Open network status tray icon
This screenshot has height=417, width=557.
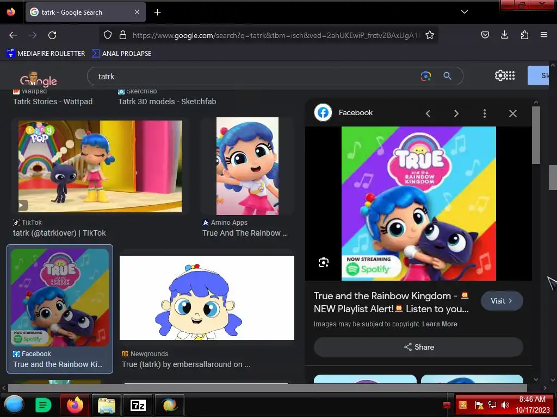492,405
